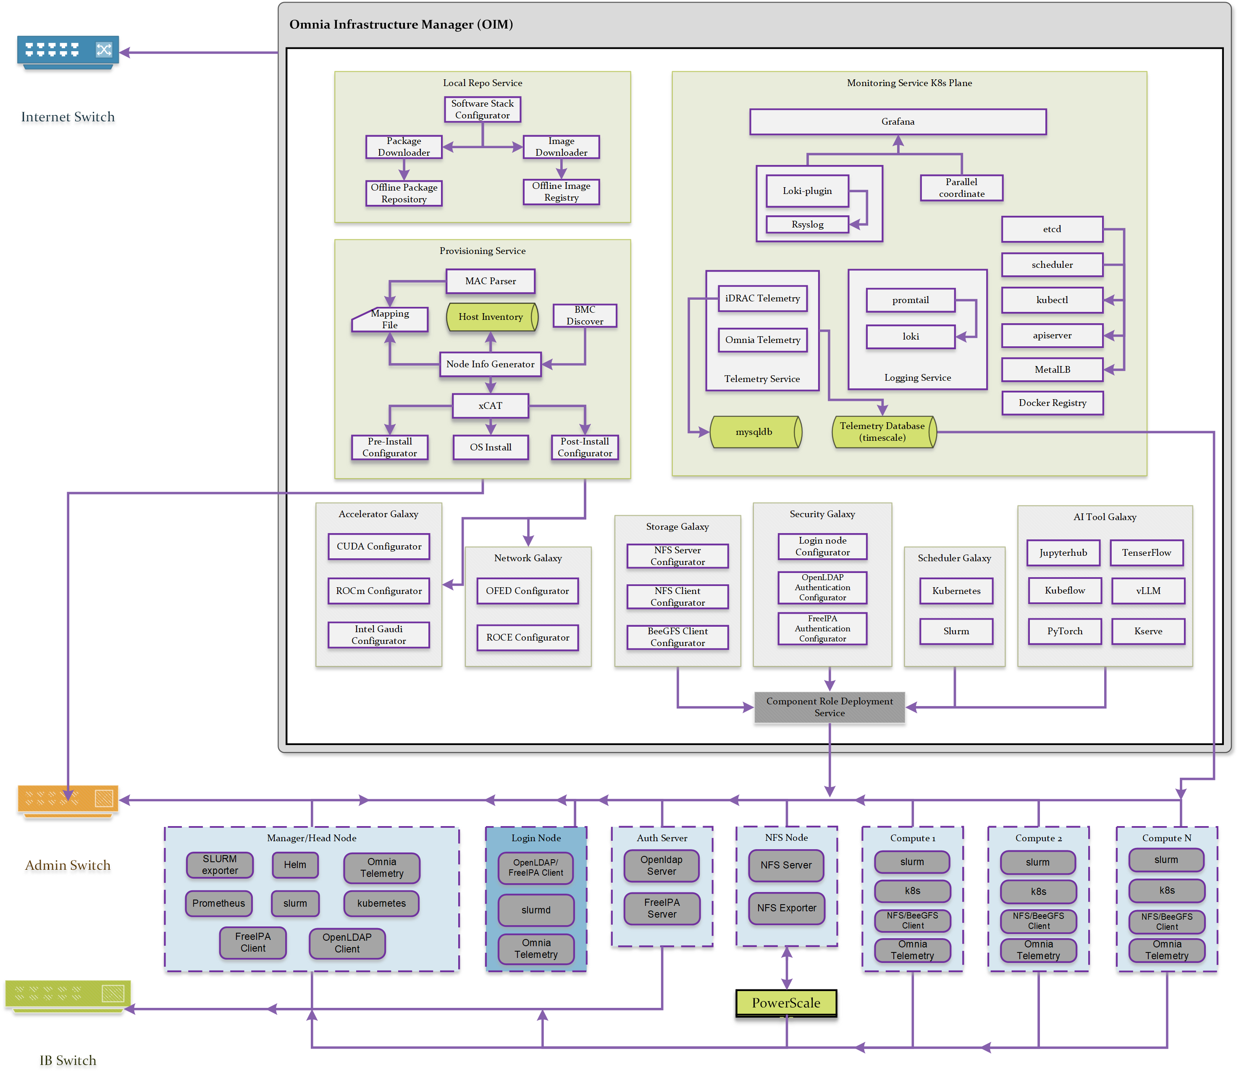Click the Grafana box

tap(898, 121)
